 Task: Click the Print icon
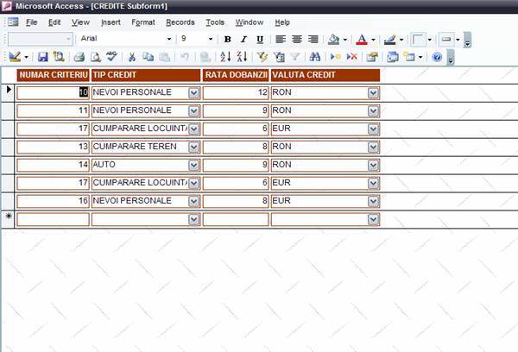pyautogui.click(x=79, y=57)
